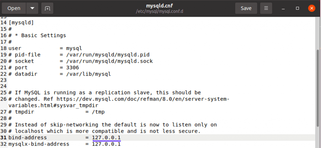Click the Open button
This screenshot has width=321, height=148.
(13, 8)
